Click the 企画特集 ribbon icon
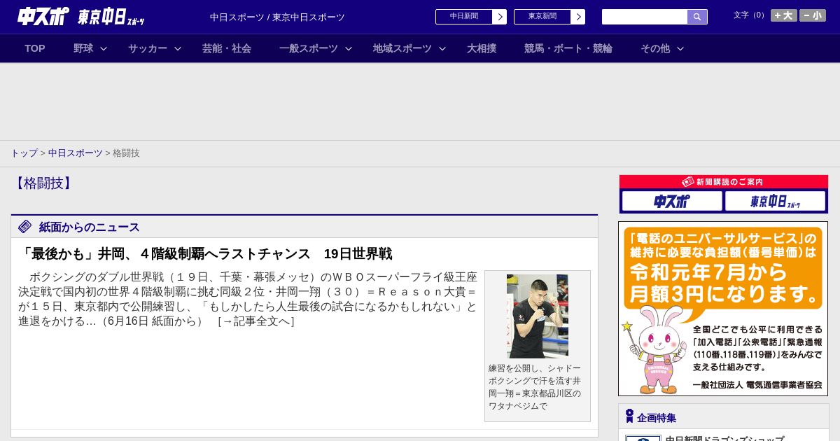This screenshot has width=840, height=441. (x=629, y=416)
